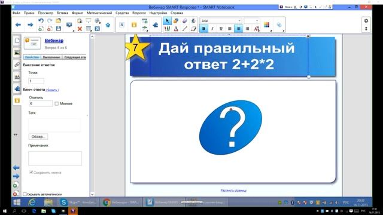This screenshot has width=383, height=215.
Task: Click the Растянуть страницу link
Action: pos(233,191)
